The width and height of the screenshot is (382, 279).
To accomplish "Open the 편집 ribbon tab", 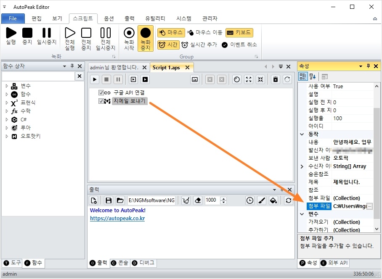I will pos(37,18).
